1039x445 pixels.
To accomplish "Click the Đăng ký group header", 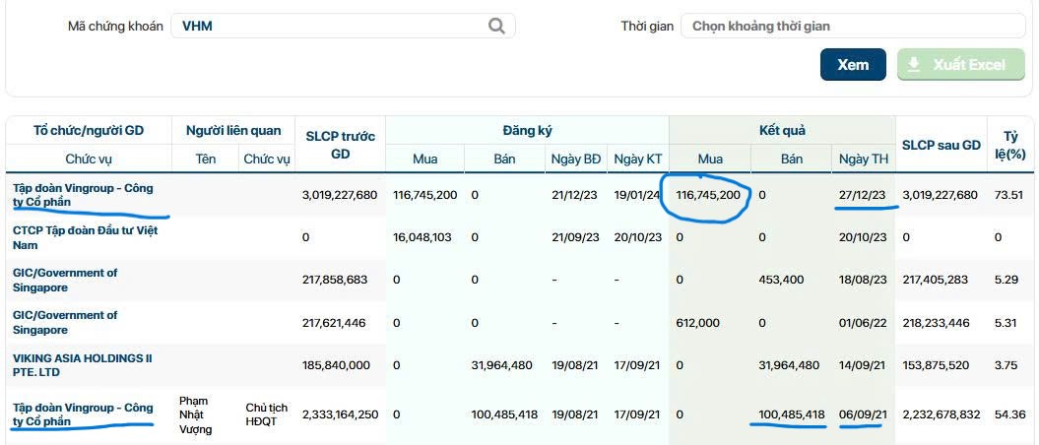I will click(x=527, y=130).
